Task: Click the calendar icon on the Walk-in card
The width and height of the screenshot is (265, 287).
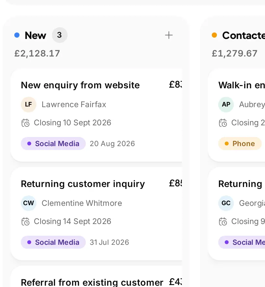Action: [223, 123]
